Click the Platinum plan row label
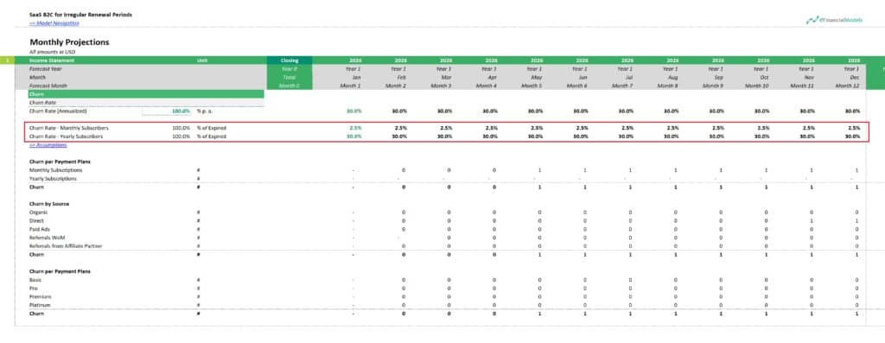 point(40,305)
